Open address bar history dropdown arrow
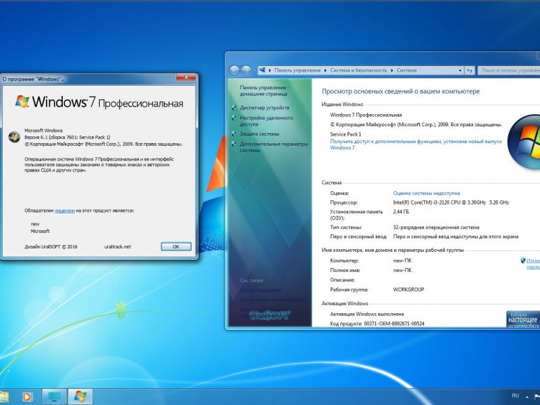540x405 pixels. tap(460, 70)
